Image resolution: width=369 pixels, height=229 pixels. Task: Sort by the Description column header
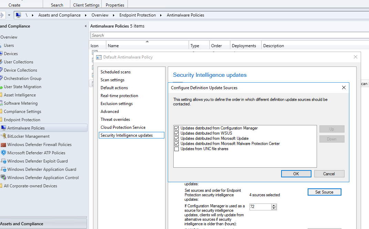pyautogui.click(x=315, y=46)
